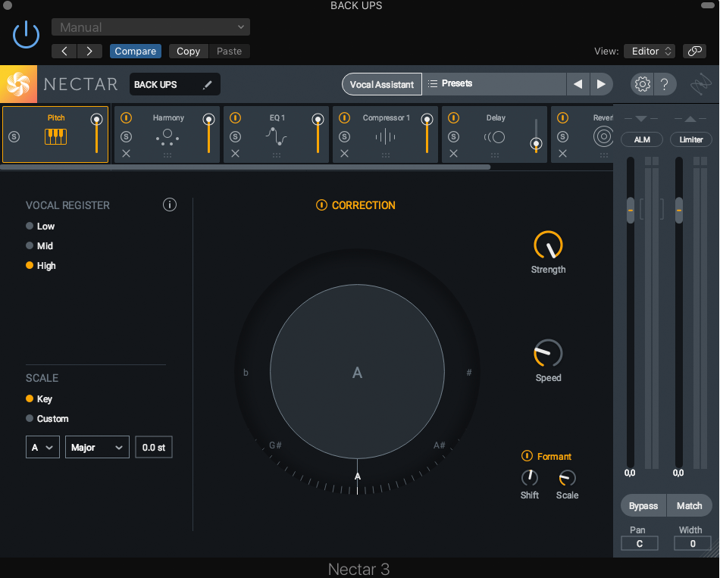Screen dimensions: 720x578
Task: Adjust the Speed knob
Action: coord(548,353)
